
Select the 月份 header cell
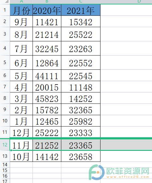tap(21, 10)
